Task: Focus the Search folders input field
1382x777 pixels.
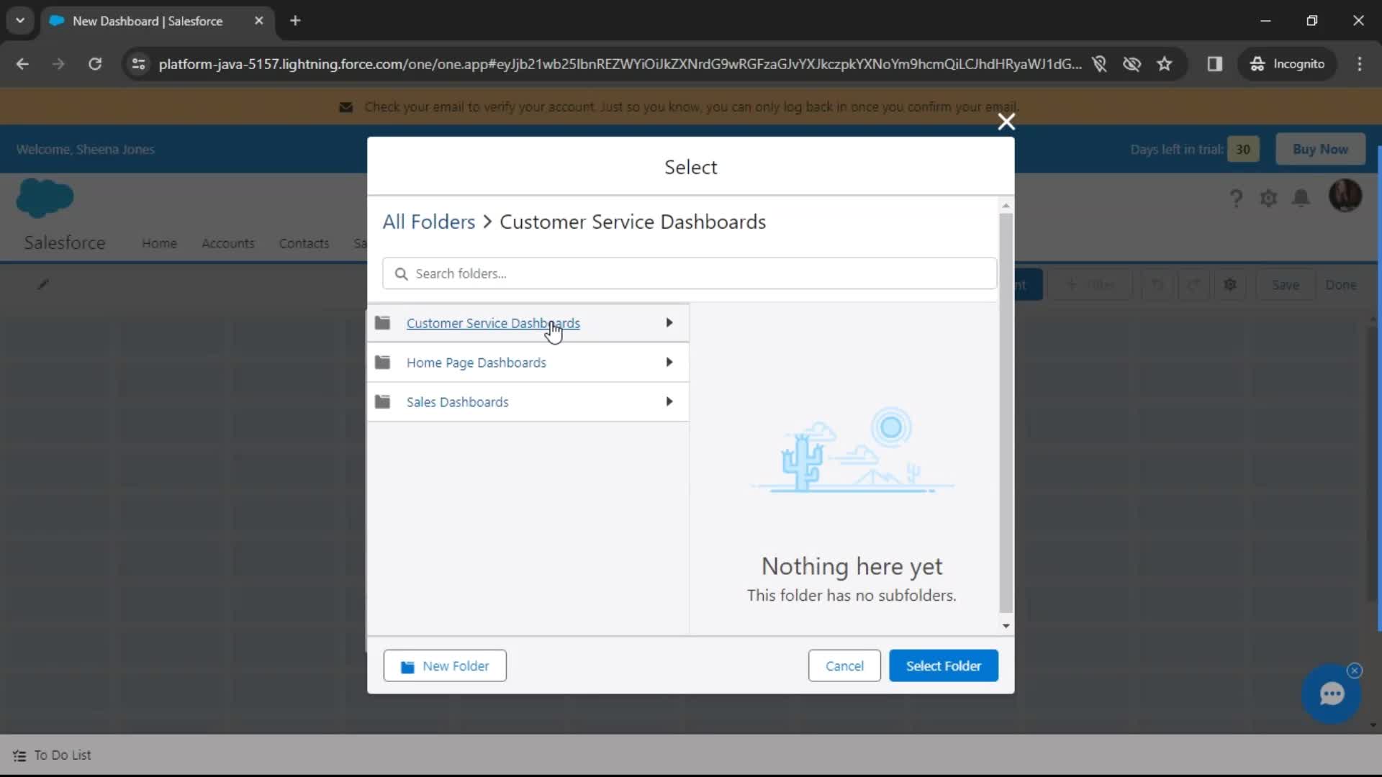Action: (690, 273)
